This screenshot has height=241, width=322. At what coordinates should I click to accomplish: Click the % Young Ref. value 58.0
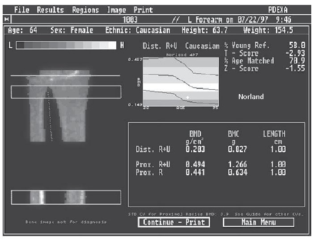pyautogui.click(x=297, y=45)
